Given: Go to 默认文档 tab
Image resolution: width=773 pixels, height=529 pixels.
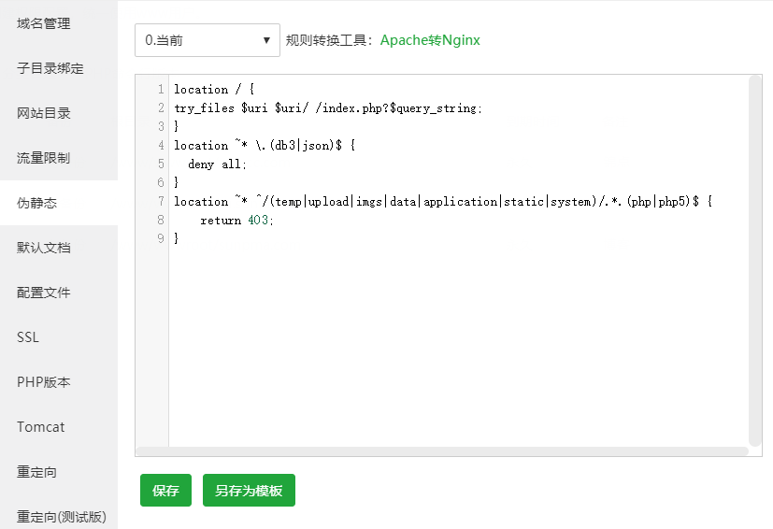Looking at the screenshot, I should click(x=44, y=248).
